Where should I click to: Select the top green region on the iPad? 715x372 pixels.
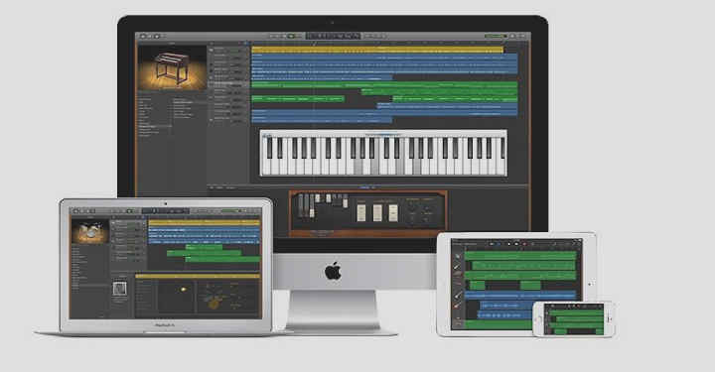(x=519, y=255)
